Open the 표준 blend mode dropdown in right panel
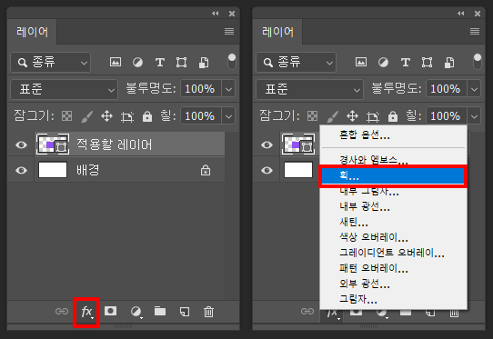Image resolution: width=493 pixels, height=339 pixels. click(309, 90)
